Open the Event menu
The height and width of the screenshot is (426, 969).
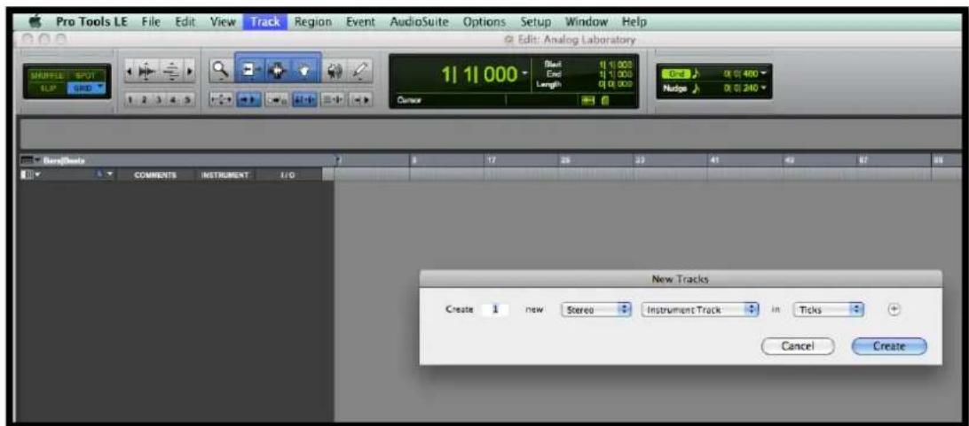[x=360, y=21]
